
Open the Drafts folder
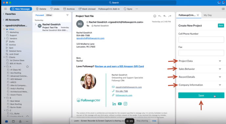[x=12, y=41]
